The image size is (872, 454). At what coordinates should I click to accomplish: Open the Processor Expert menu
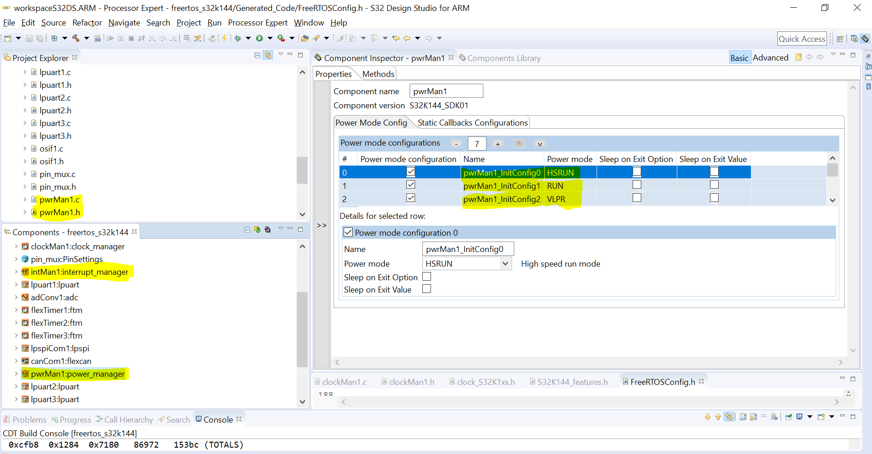[258, 23]
